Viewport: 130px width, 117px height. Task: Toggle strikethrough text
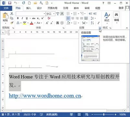[x=34, y=18]
